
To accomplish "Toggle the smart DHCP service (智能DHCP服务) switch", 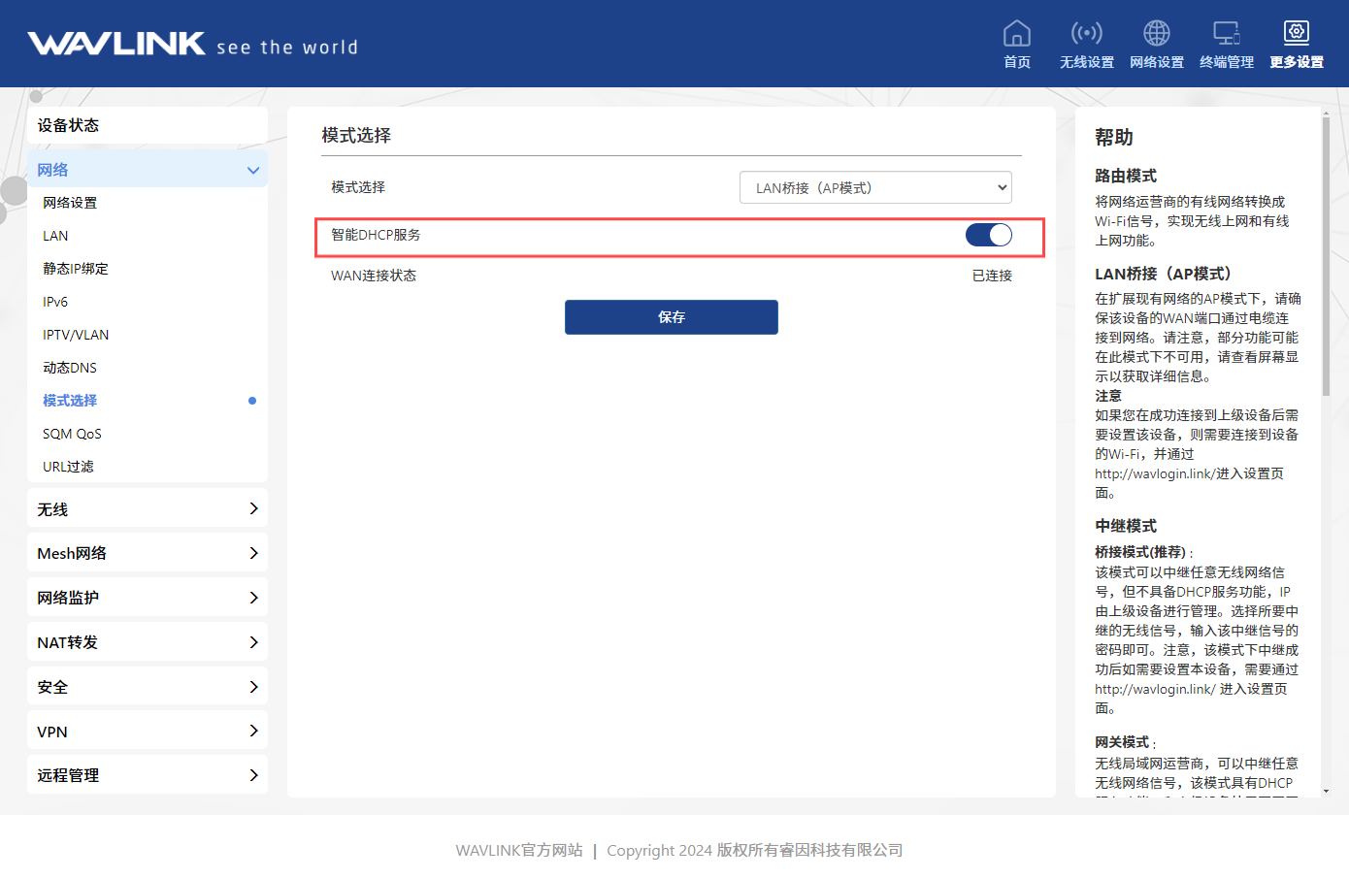I will (x=988, y=235).
